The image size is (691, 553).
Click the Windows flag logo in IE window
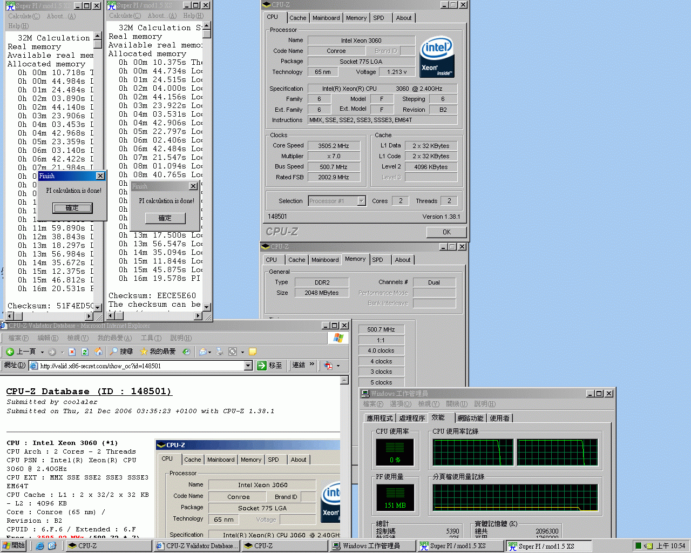click(338, 338)
